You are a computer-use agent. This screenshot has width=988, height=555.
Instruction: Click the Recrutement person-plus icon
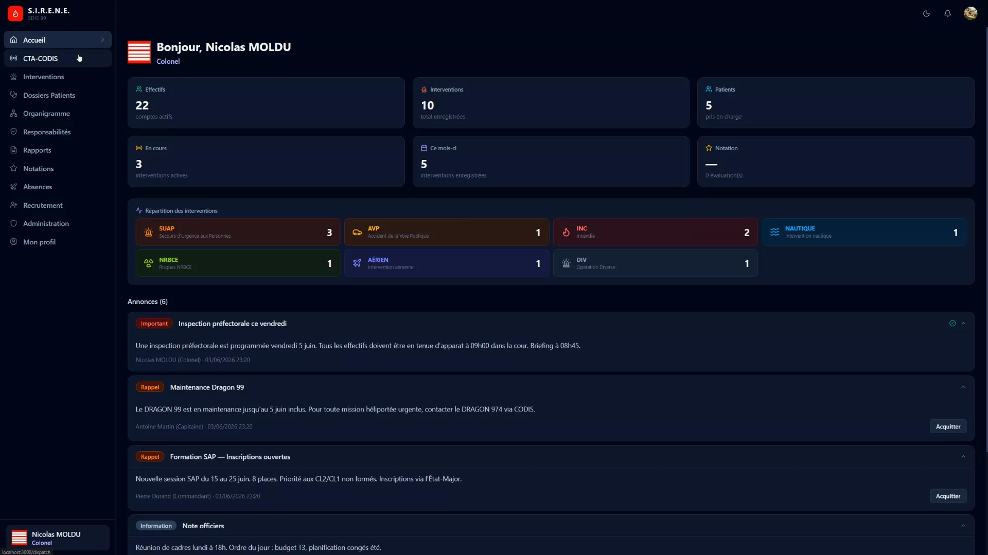point(14,205)
